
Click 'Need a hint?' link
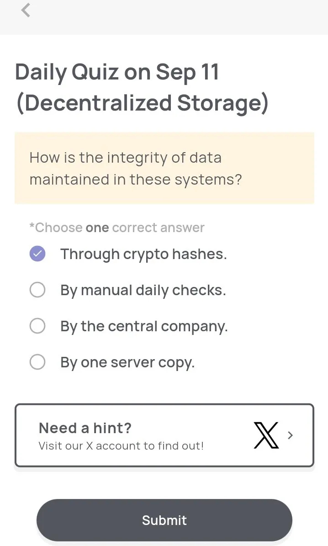(x=85, y=428)
